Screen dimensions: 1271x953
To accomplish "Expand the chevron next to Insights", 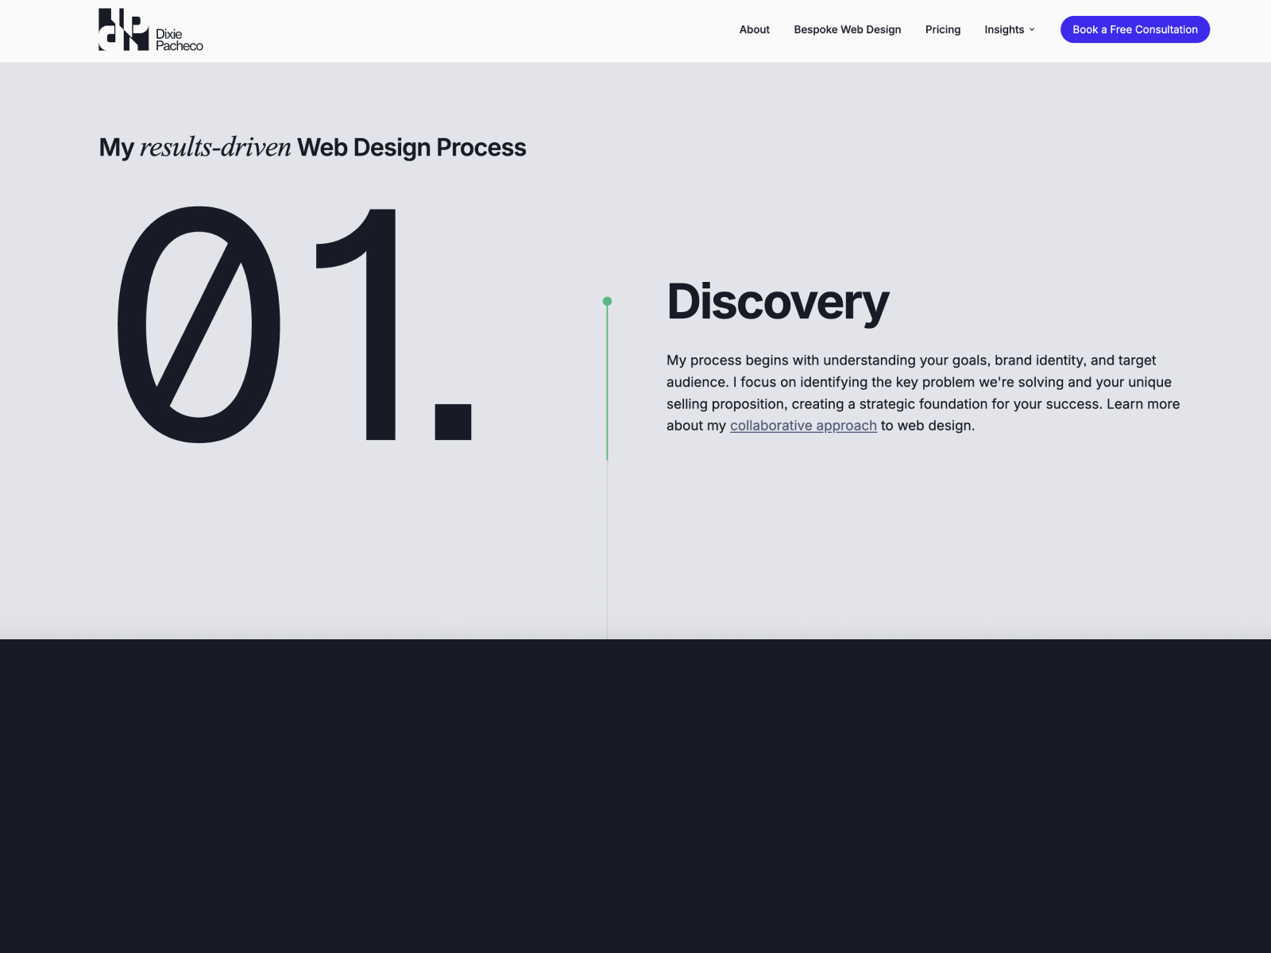I will pyautogui.click(x=1031, y=30).
